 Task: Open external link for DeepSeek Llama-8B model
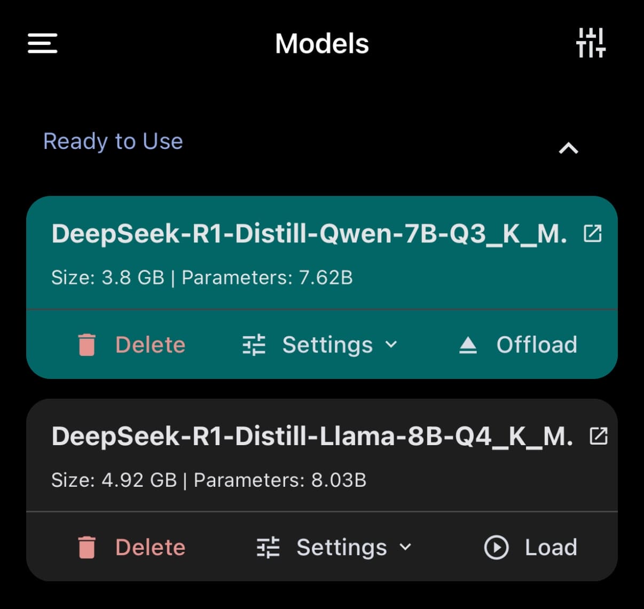click(x=599, y=436)
